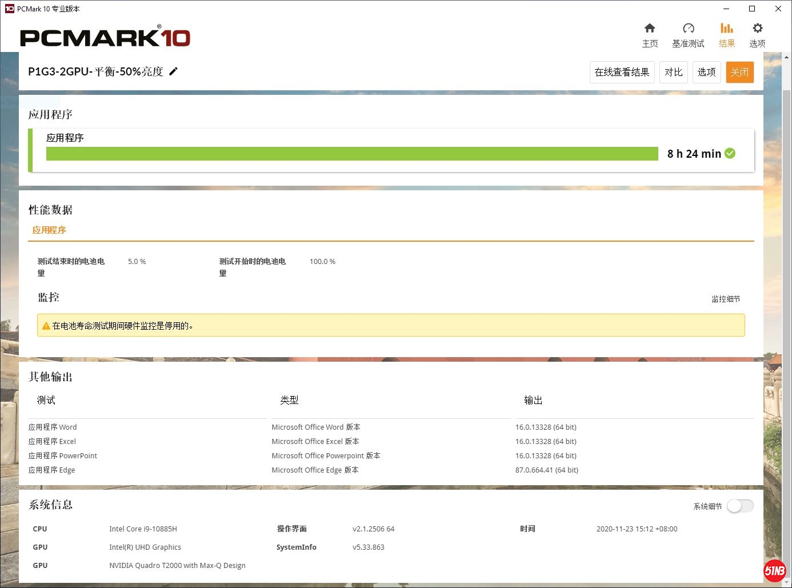Viewport: 792px width, 588px height.
Task: Click the result name P1G3-2GPU-平衡-50%亮度
Action: [x=95, y=71]
